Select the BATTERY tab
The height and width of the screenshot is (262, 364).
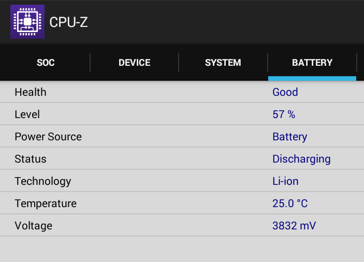pos(312,63)
